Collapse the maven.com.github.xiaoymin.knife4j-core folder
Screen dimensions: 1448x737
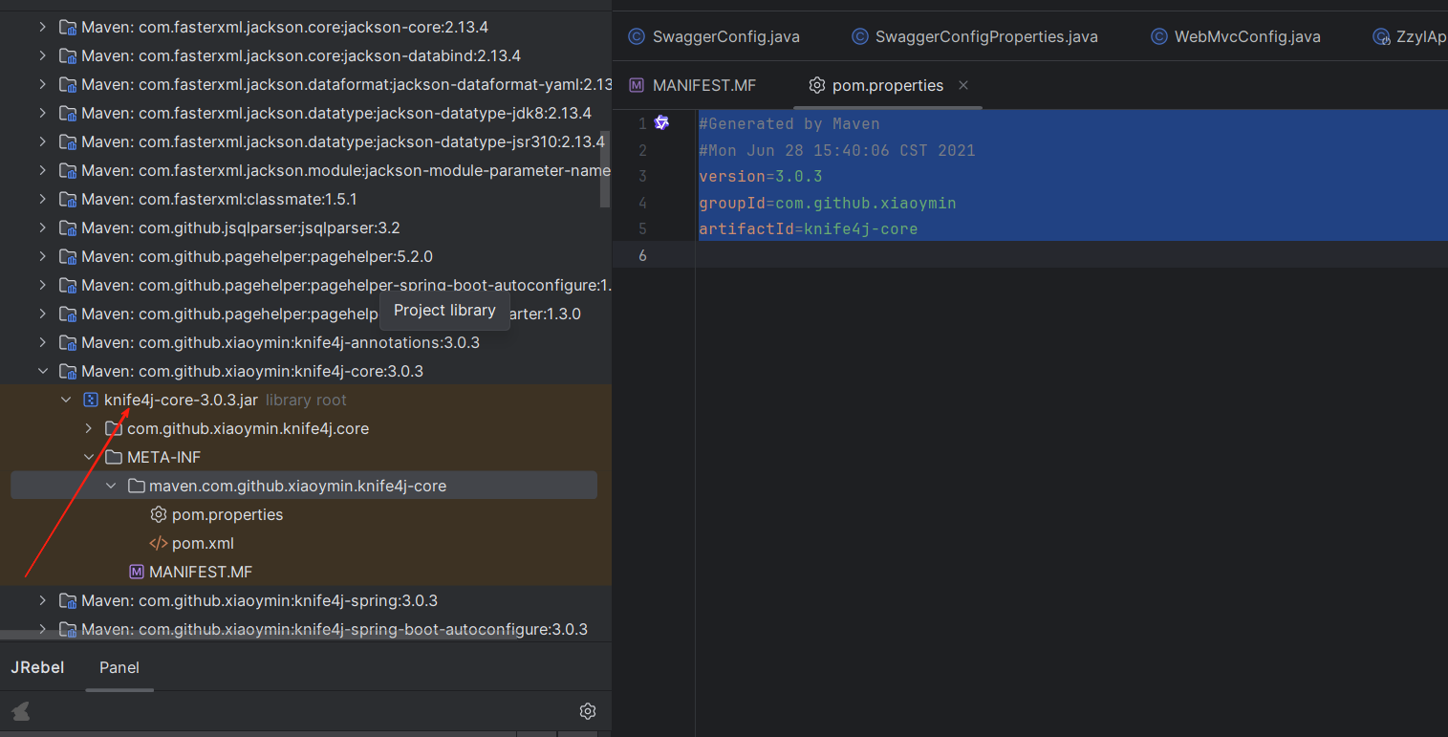111,485
